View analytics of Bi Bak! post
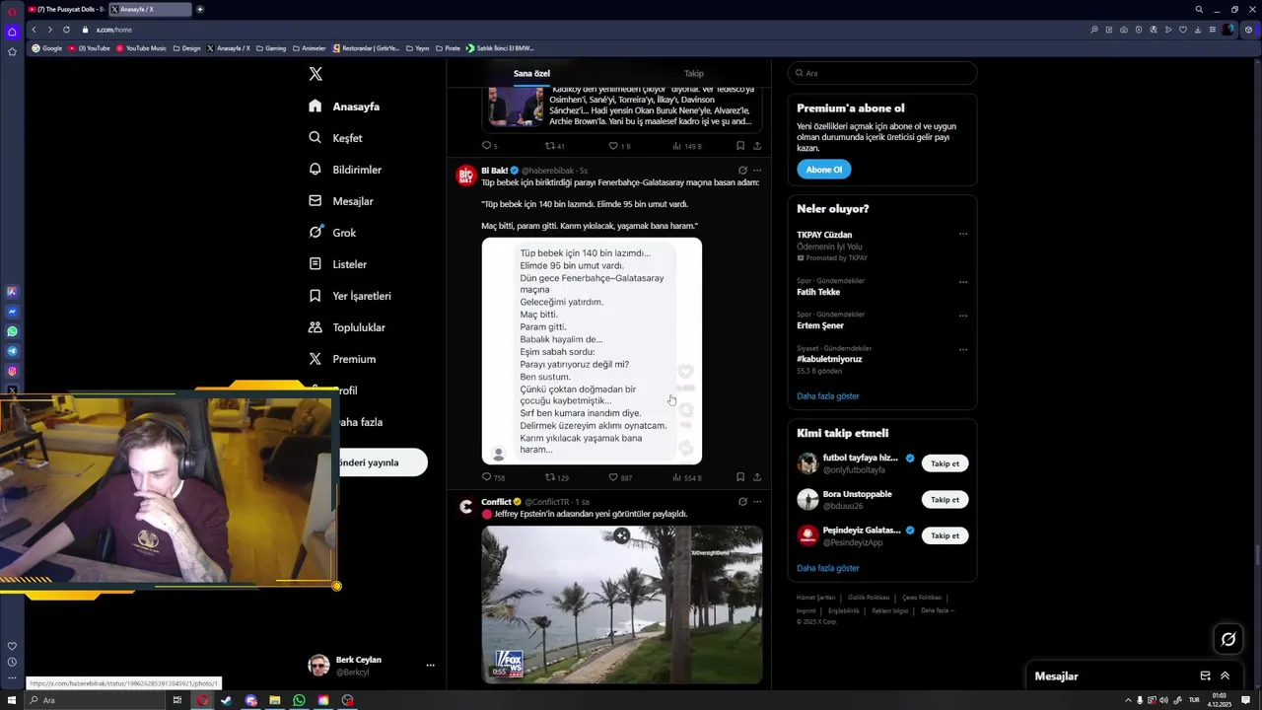The image size is (1262, 710). pyautogui.click(x=677, y=477)
